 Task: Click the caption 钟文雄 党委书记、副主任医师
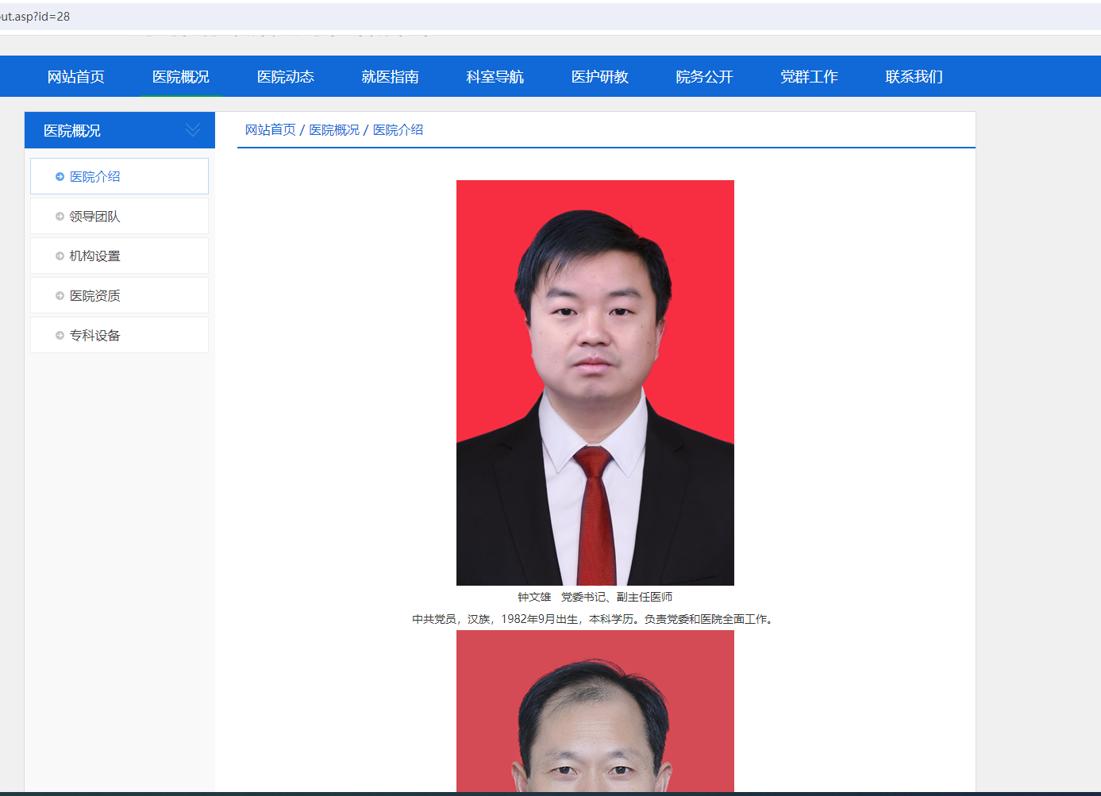pos(595,597)
